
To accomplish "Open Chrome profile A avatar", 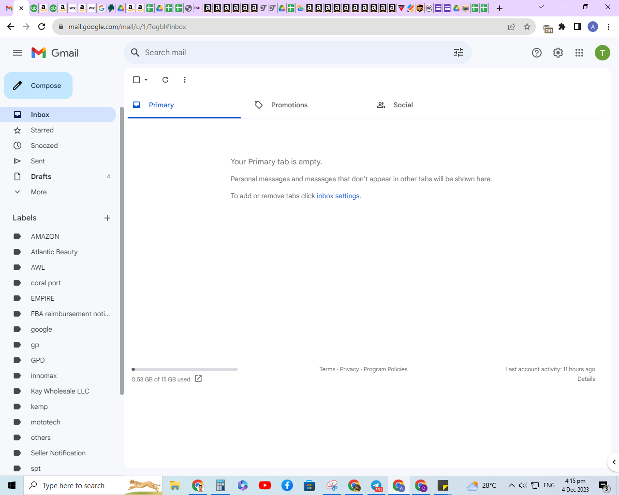I will click(x=593, y=27).
